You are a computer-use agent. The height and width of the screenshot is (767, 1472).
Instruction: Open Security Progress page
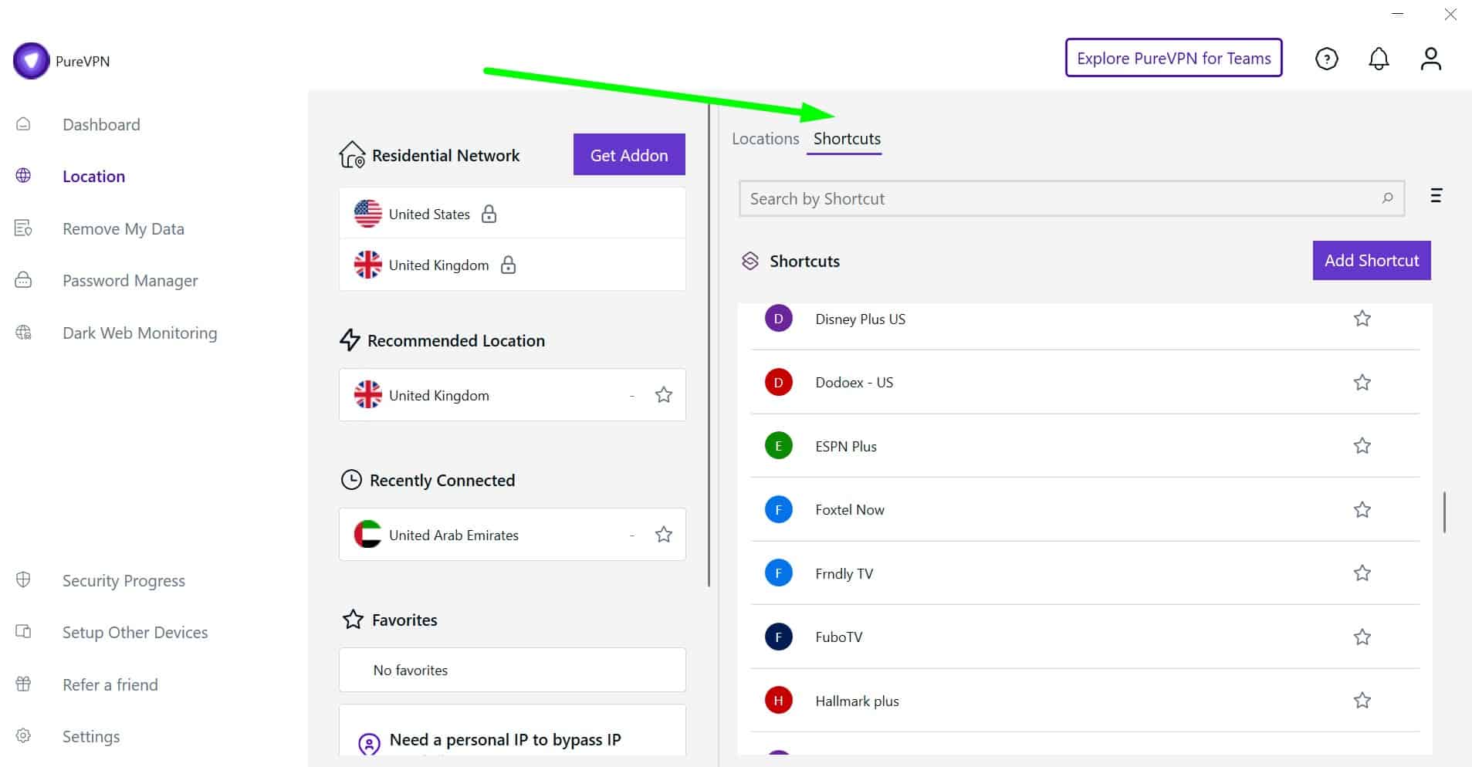[x=124, y=580]
